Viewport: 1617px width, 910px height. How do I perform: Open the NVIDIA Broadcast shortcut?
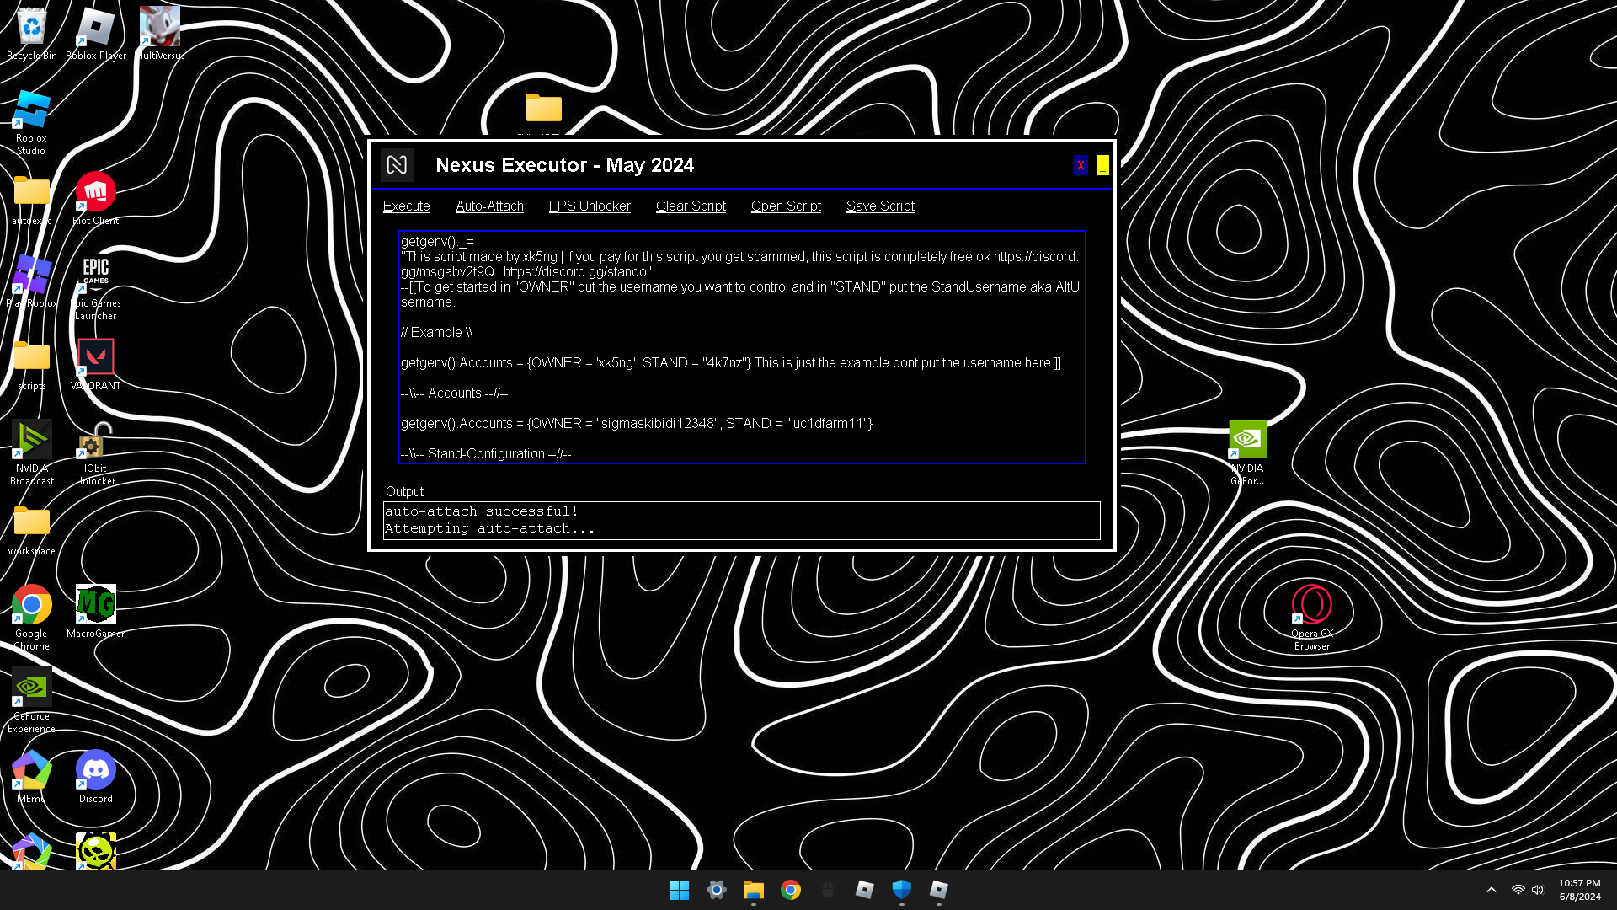coord(32,441)
